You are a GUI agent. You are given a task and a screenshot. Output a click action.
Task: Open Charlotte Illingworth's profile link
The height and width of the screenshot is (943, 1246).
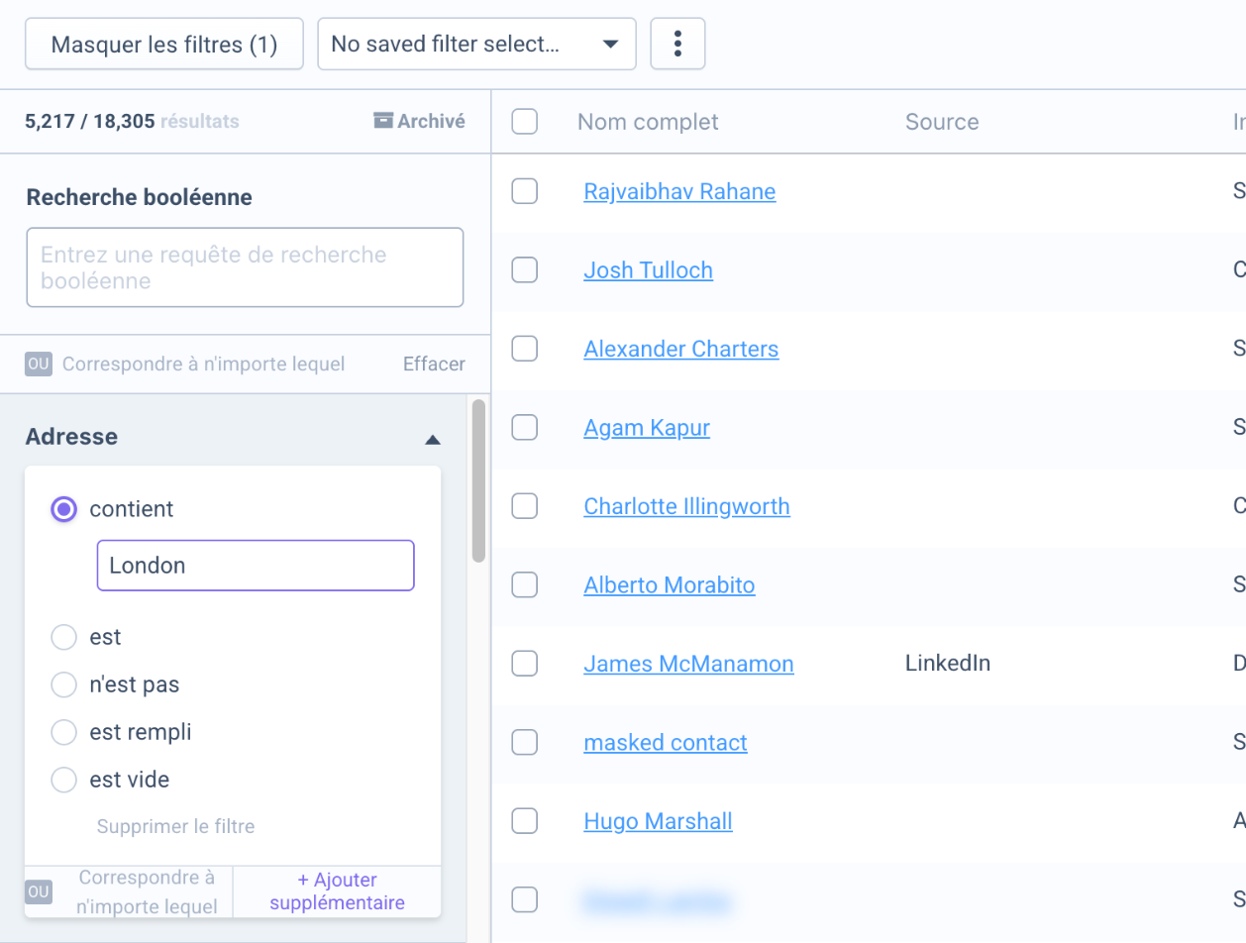(x=686, y=506)
